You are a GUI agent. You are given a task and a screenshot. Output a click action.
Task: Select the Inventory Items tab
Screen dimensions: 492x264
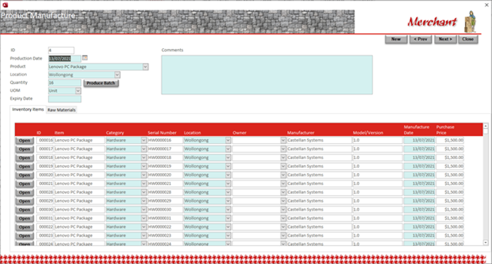28,109
